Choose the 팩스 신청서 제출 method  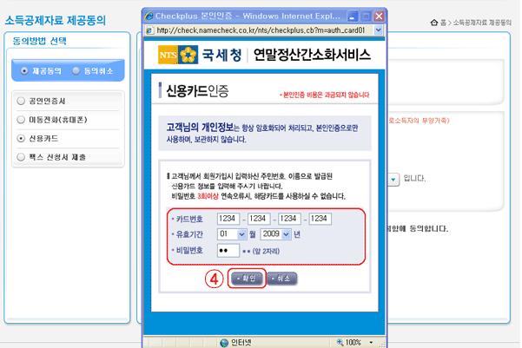click(x=21, y=157)
